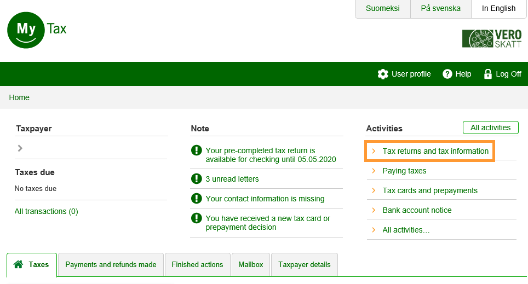This screenshot has height=284, width=528.
Task: Click the Log Off padlock icon
Action: [487, 74]
